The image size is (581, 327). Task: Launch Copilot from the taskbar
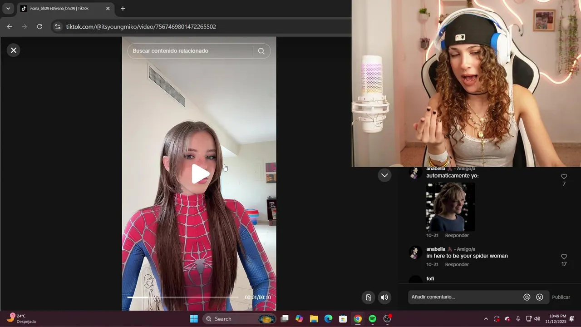tap(299, 319)
